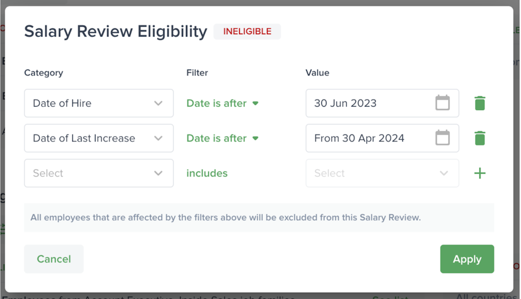Click the 30 Jun 2023 date field

pyautogui.click(x=370, y=103)
